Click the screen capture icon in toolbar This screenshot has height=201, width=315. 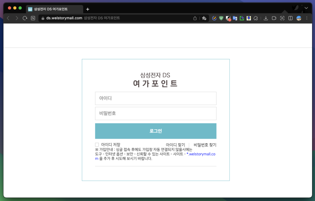[282, 18]
